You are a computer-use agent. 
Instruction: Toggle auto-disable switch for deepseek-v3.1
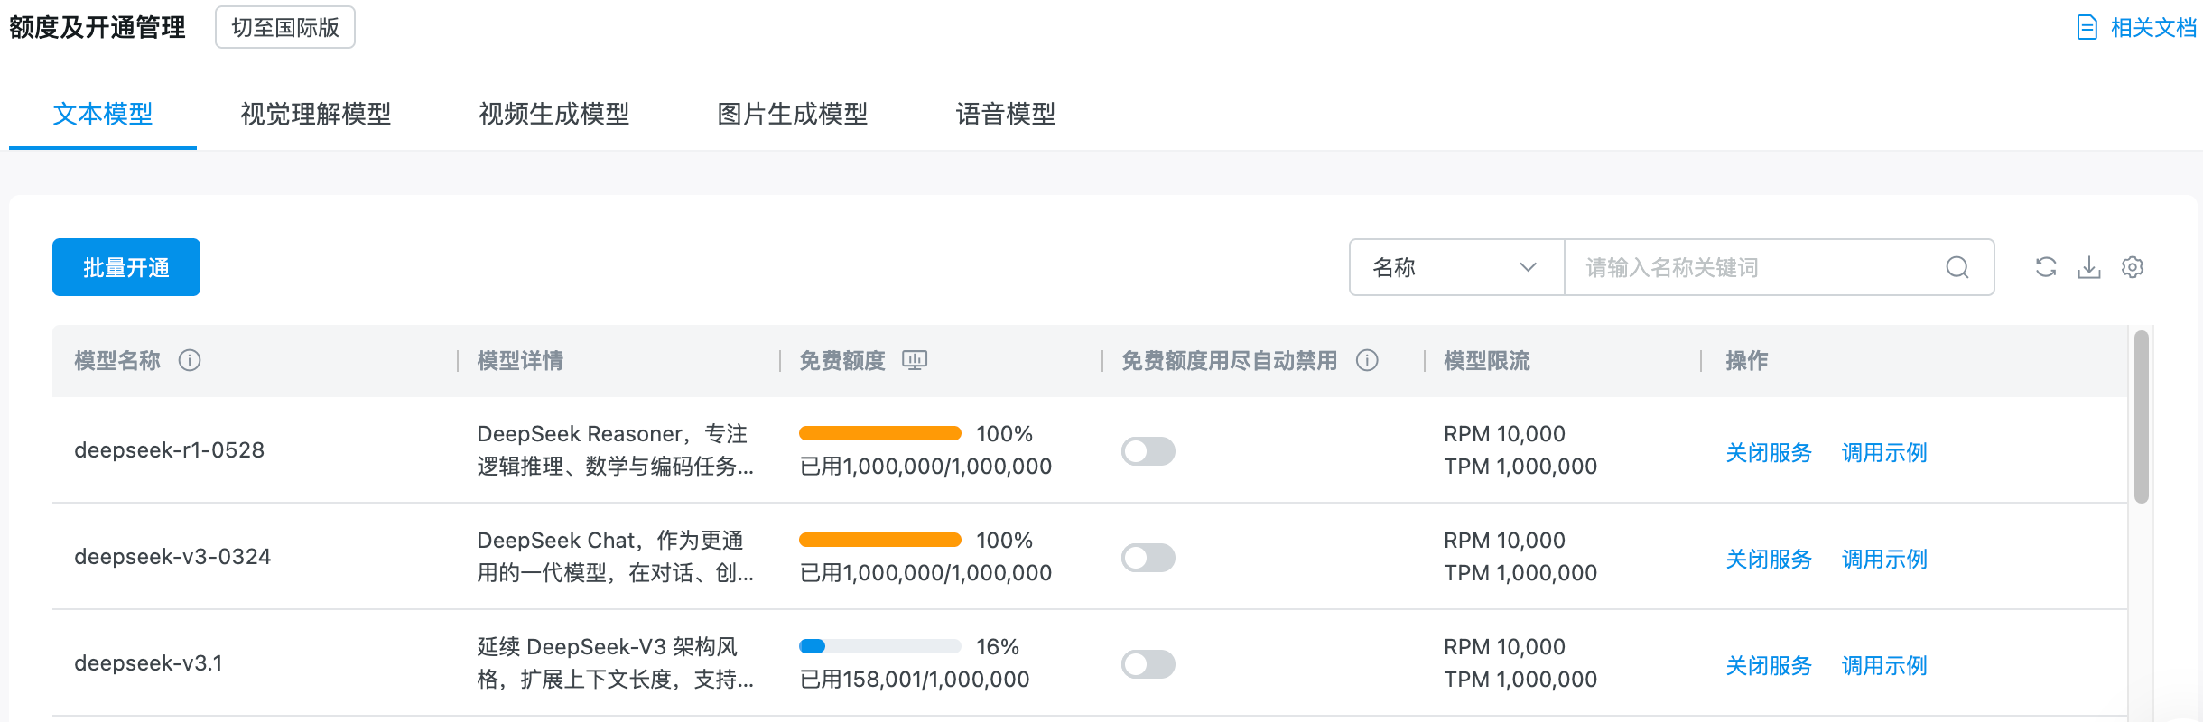click(1148, 664)
